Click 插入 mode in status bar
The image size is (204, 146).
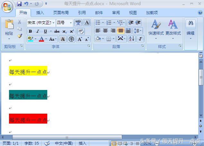click(83, 143)
